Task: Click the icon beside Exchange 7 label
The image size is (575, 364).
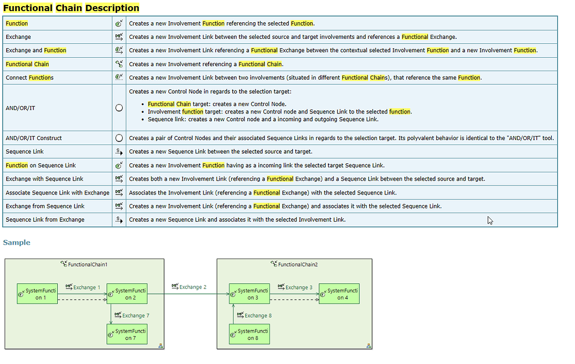Action: (118, 315)
